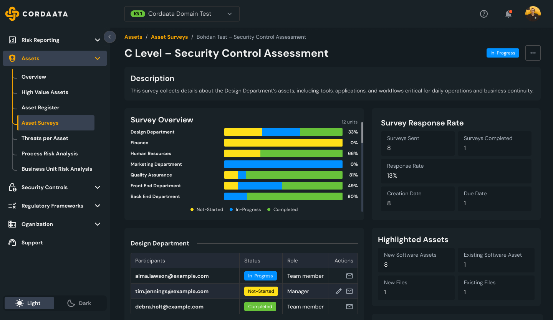553x320 pixels.
Task: Click the Assets breadcrumb link
Action: coord(133,37)
